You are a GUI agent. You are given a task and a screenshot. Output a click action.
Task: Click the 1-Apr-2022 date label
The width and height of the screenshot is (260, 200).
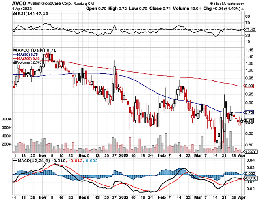tap(22, 9)
